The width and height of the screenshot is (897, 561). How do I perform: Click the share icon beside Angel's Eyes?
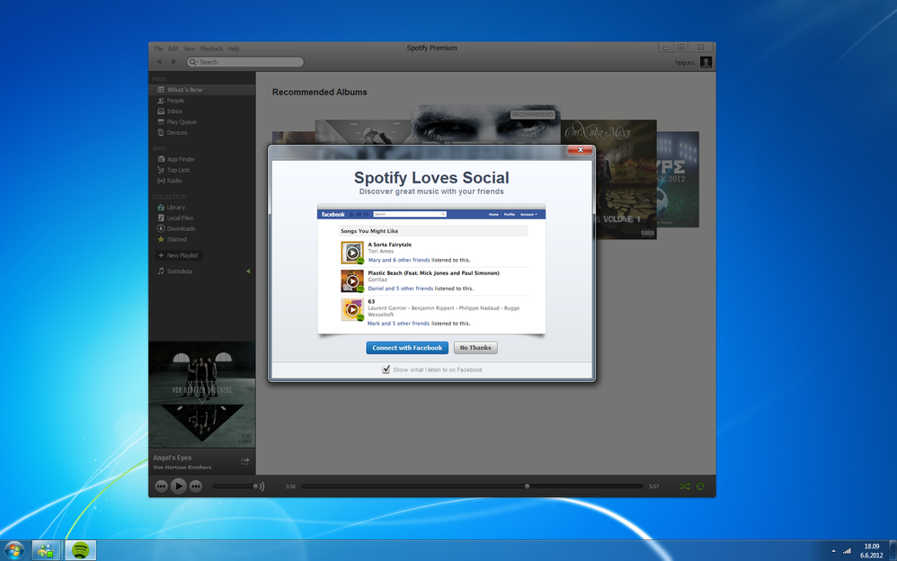pyautogui.click(x=244, y=461)
